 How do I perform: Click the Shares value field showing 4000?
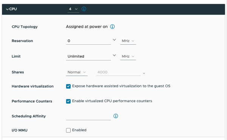click(x=118, y=72)
